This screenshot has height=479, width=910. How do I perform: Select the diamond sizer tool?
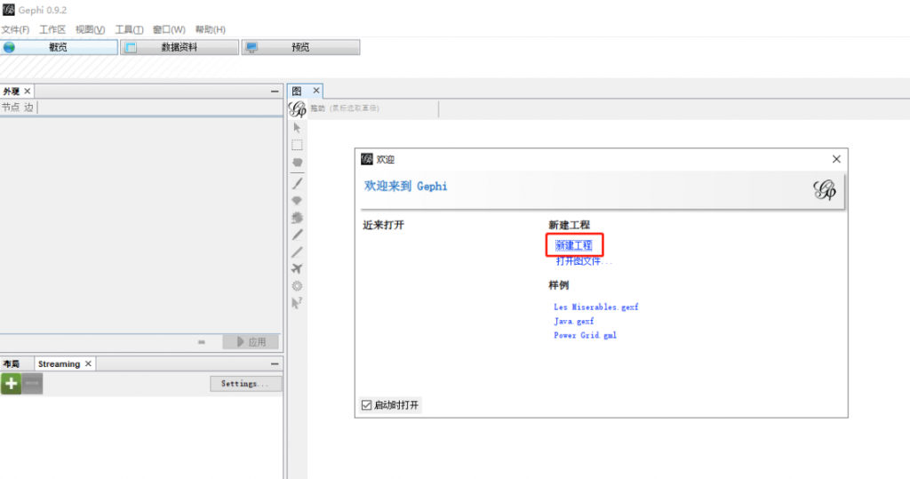point(297,200)
